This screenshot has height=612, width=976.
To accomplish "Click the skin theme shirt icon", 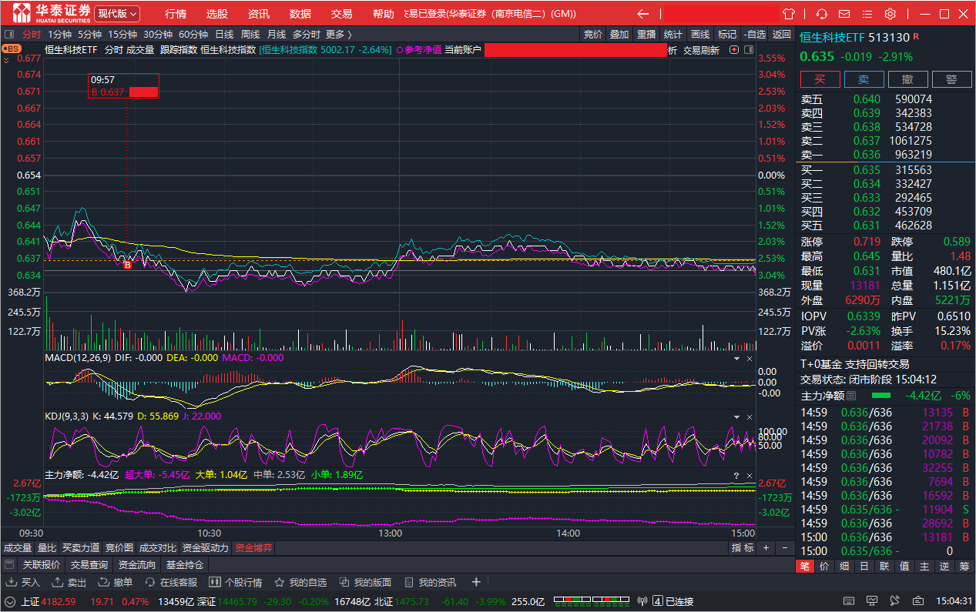I will (x=788, y=14).
